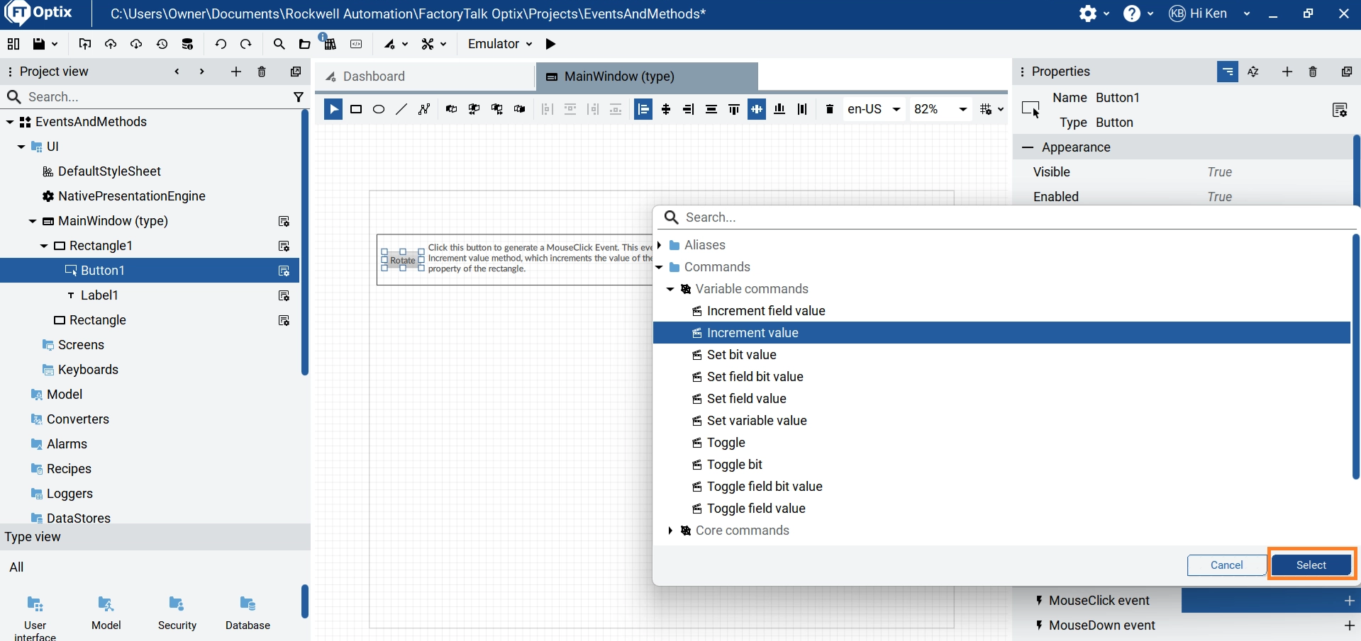The width and height of the screenshot is (1361, 641).
Task: Align selected objects to the left
Action: click(x=643, y=109)
